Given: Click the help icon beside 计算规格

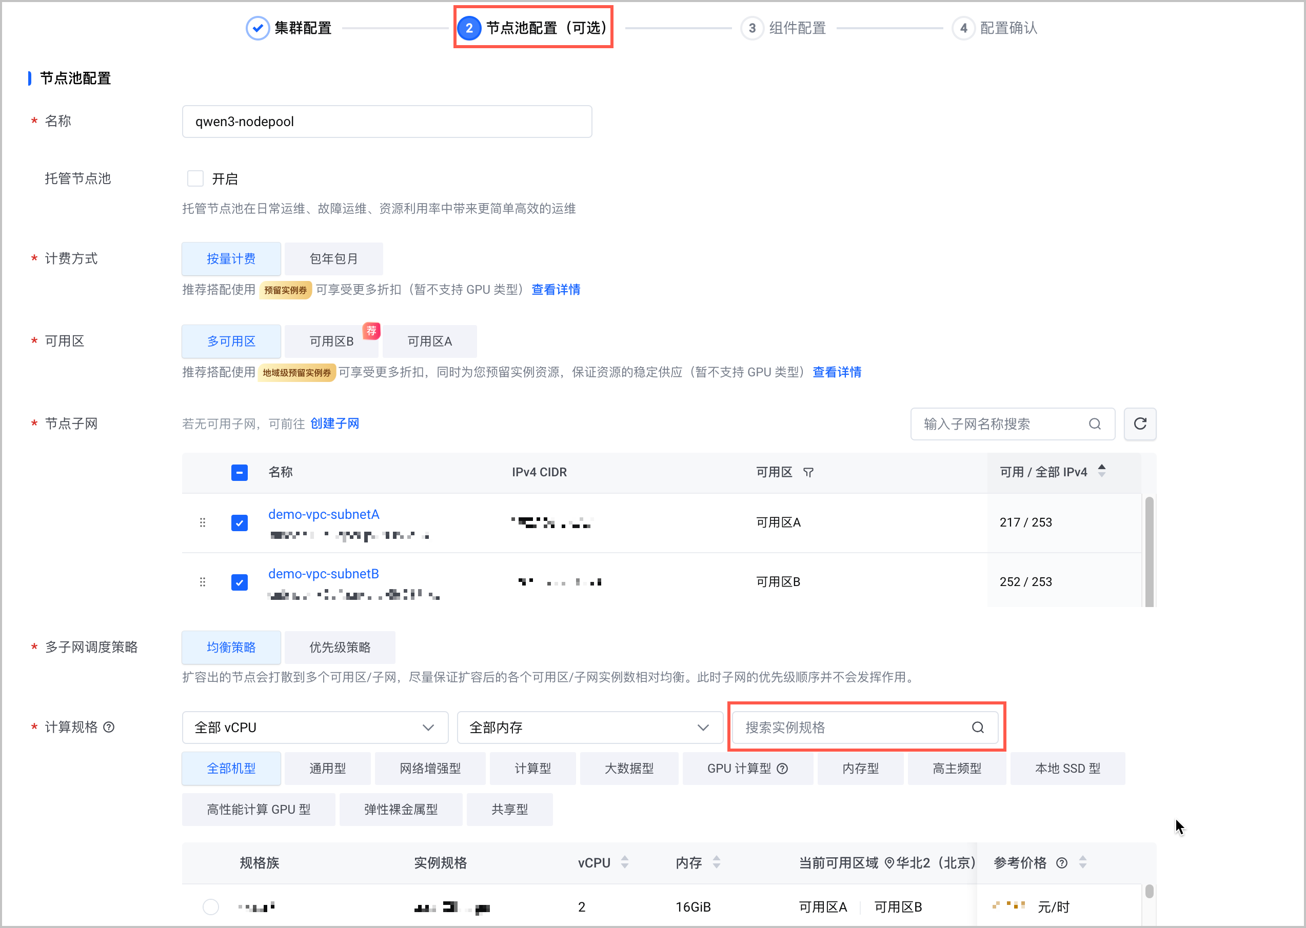Looking at the screenshot, I should pyautogui.click(x=109, y=728).
